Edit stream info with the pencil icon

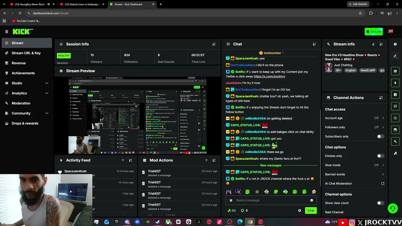click(x=373, y=44)
